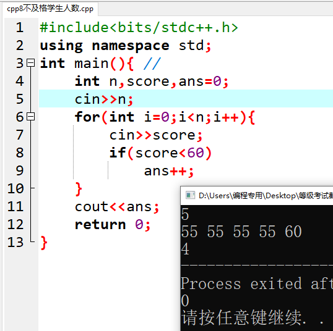The image size is (333, 331).
Task: Place cursor on the #include line
Action: [139, 28]
